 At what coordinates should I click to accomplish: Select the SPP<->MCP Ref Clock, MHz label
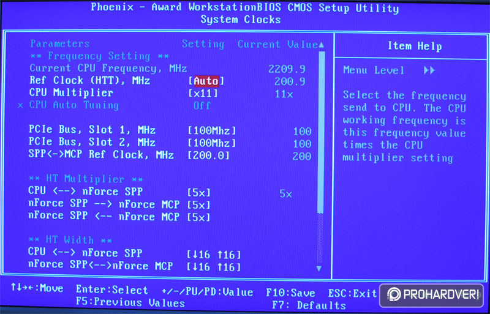point(101,155)
